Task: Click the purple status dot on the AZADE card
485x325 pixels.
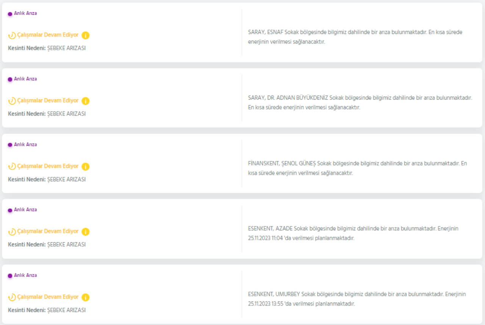Action: (x=10, y=210)
